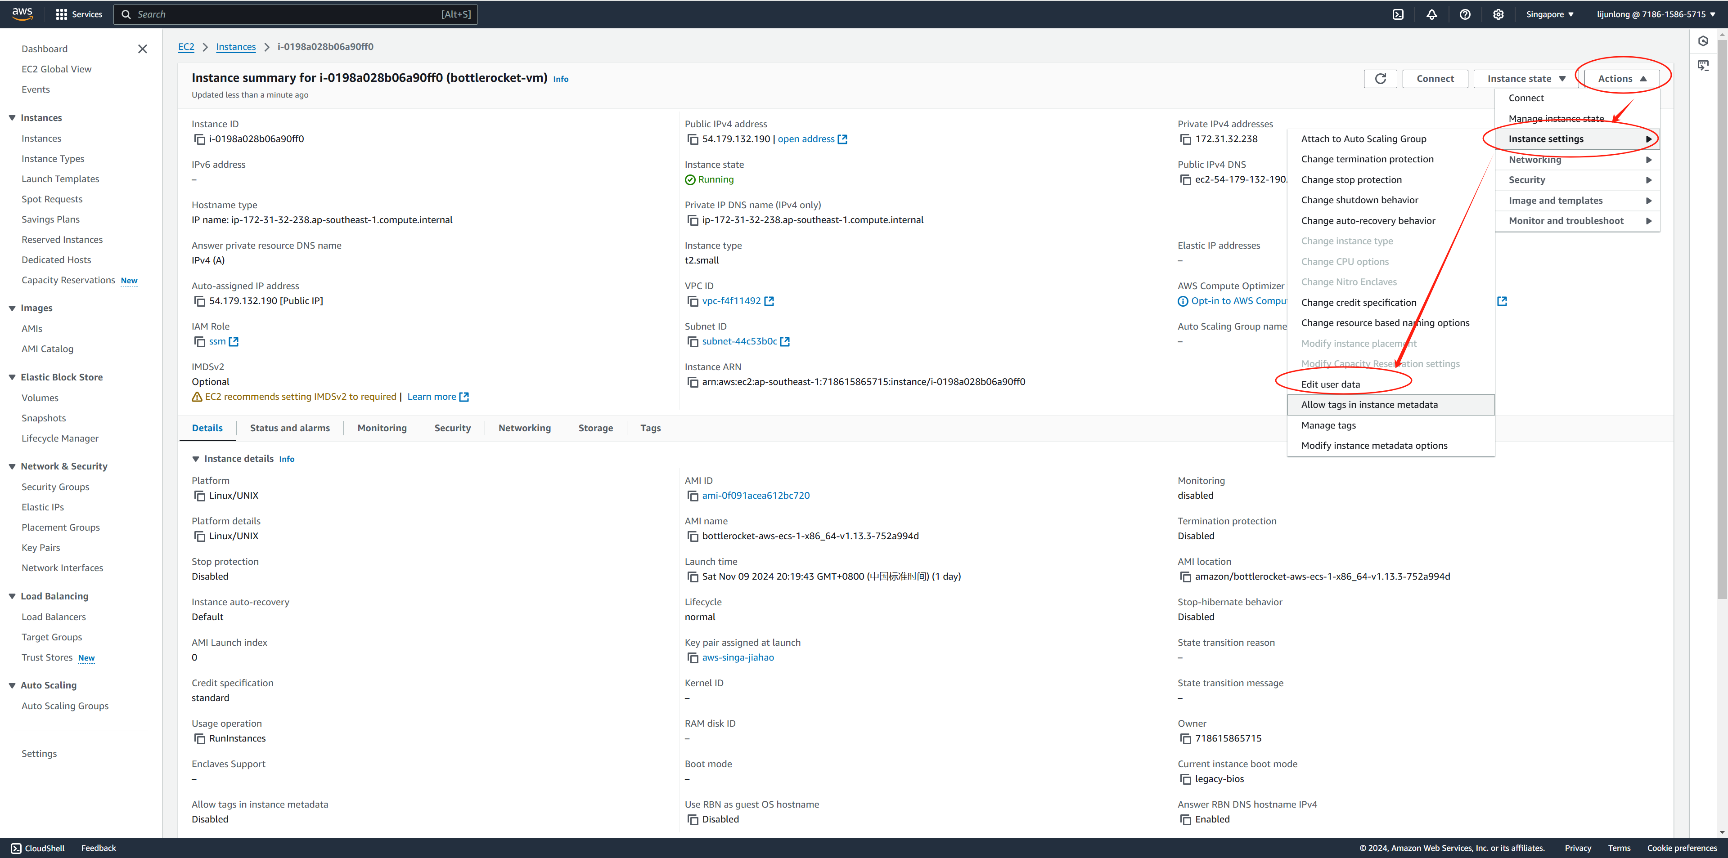The image size is (1728, 858).
Task: Open the ami-0f091acea612bc720 link
Action: tap(756, 496)
